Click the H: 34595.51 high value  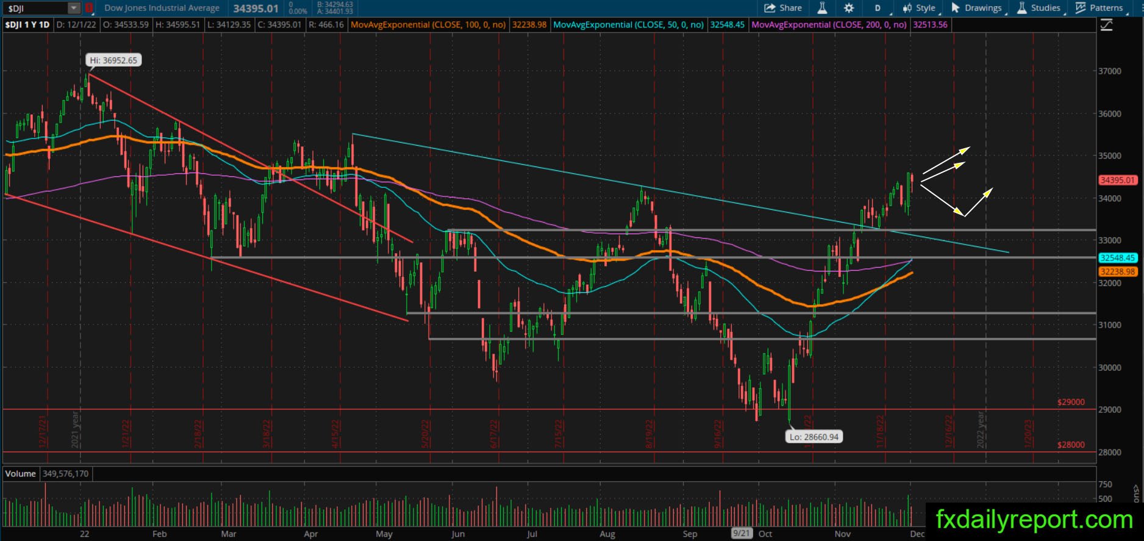177,25
